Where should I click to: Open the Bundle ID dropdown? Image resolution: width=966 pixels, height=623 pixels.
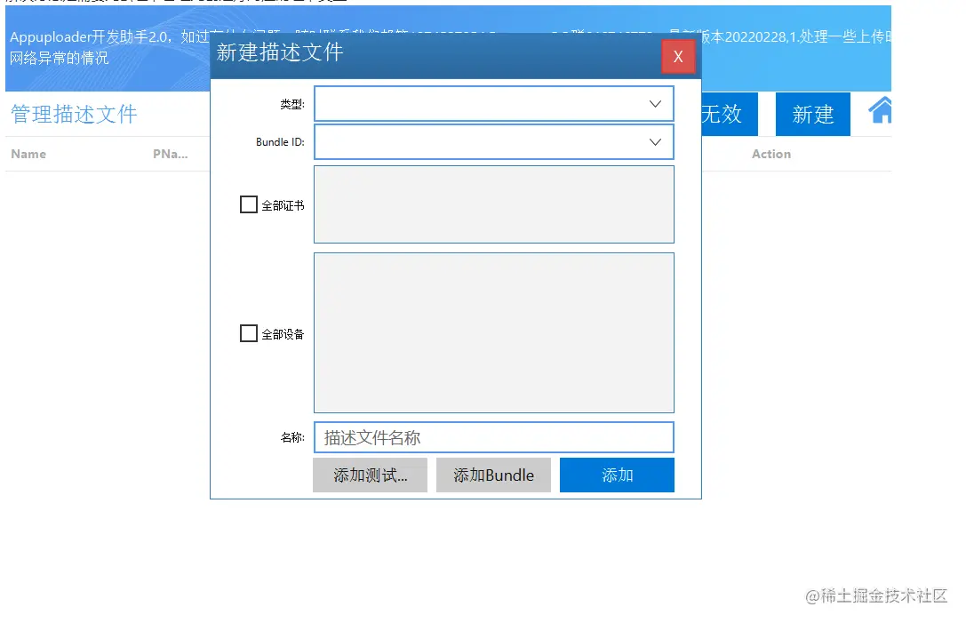494,141
